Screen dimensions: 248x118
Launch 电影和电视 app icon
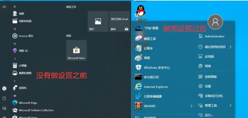tap(15, 21)
